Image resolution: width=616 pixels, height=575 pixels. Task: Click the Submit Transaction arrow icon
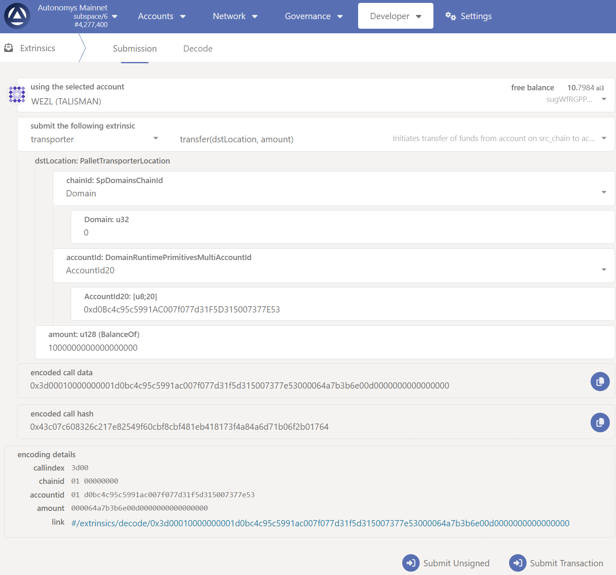517,563
